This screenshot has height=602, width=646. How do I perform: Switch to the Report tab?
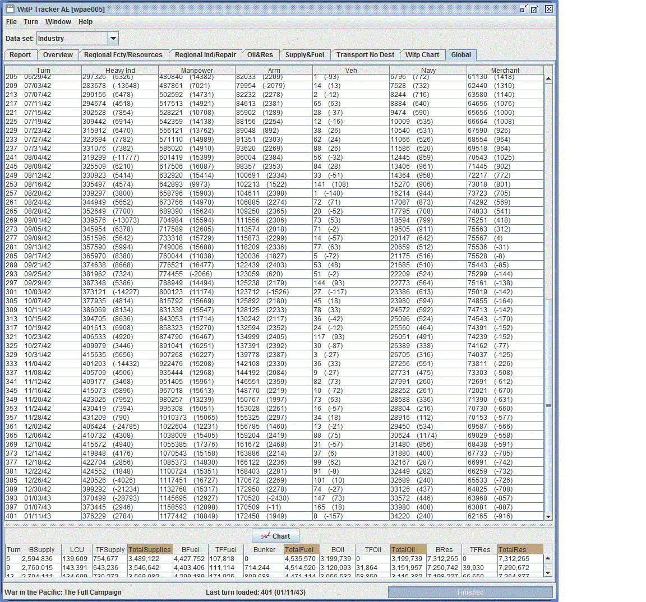tap(20, 55)
